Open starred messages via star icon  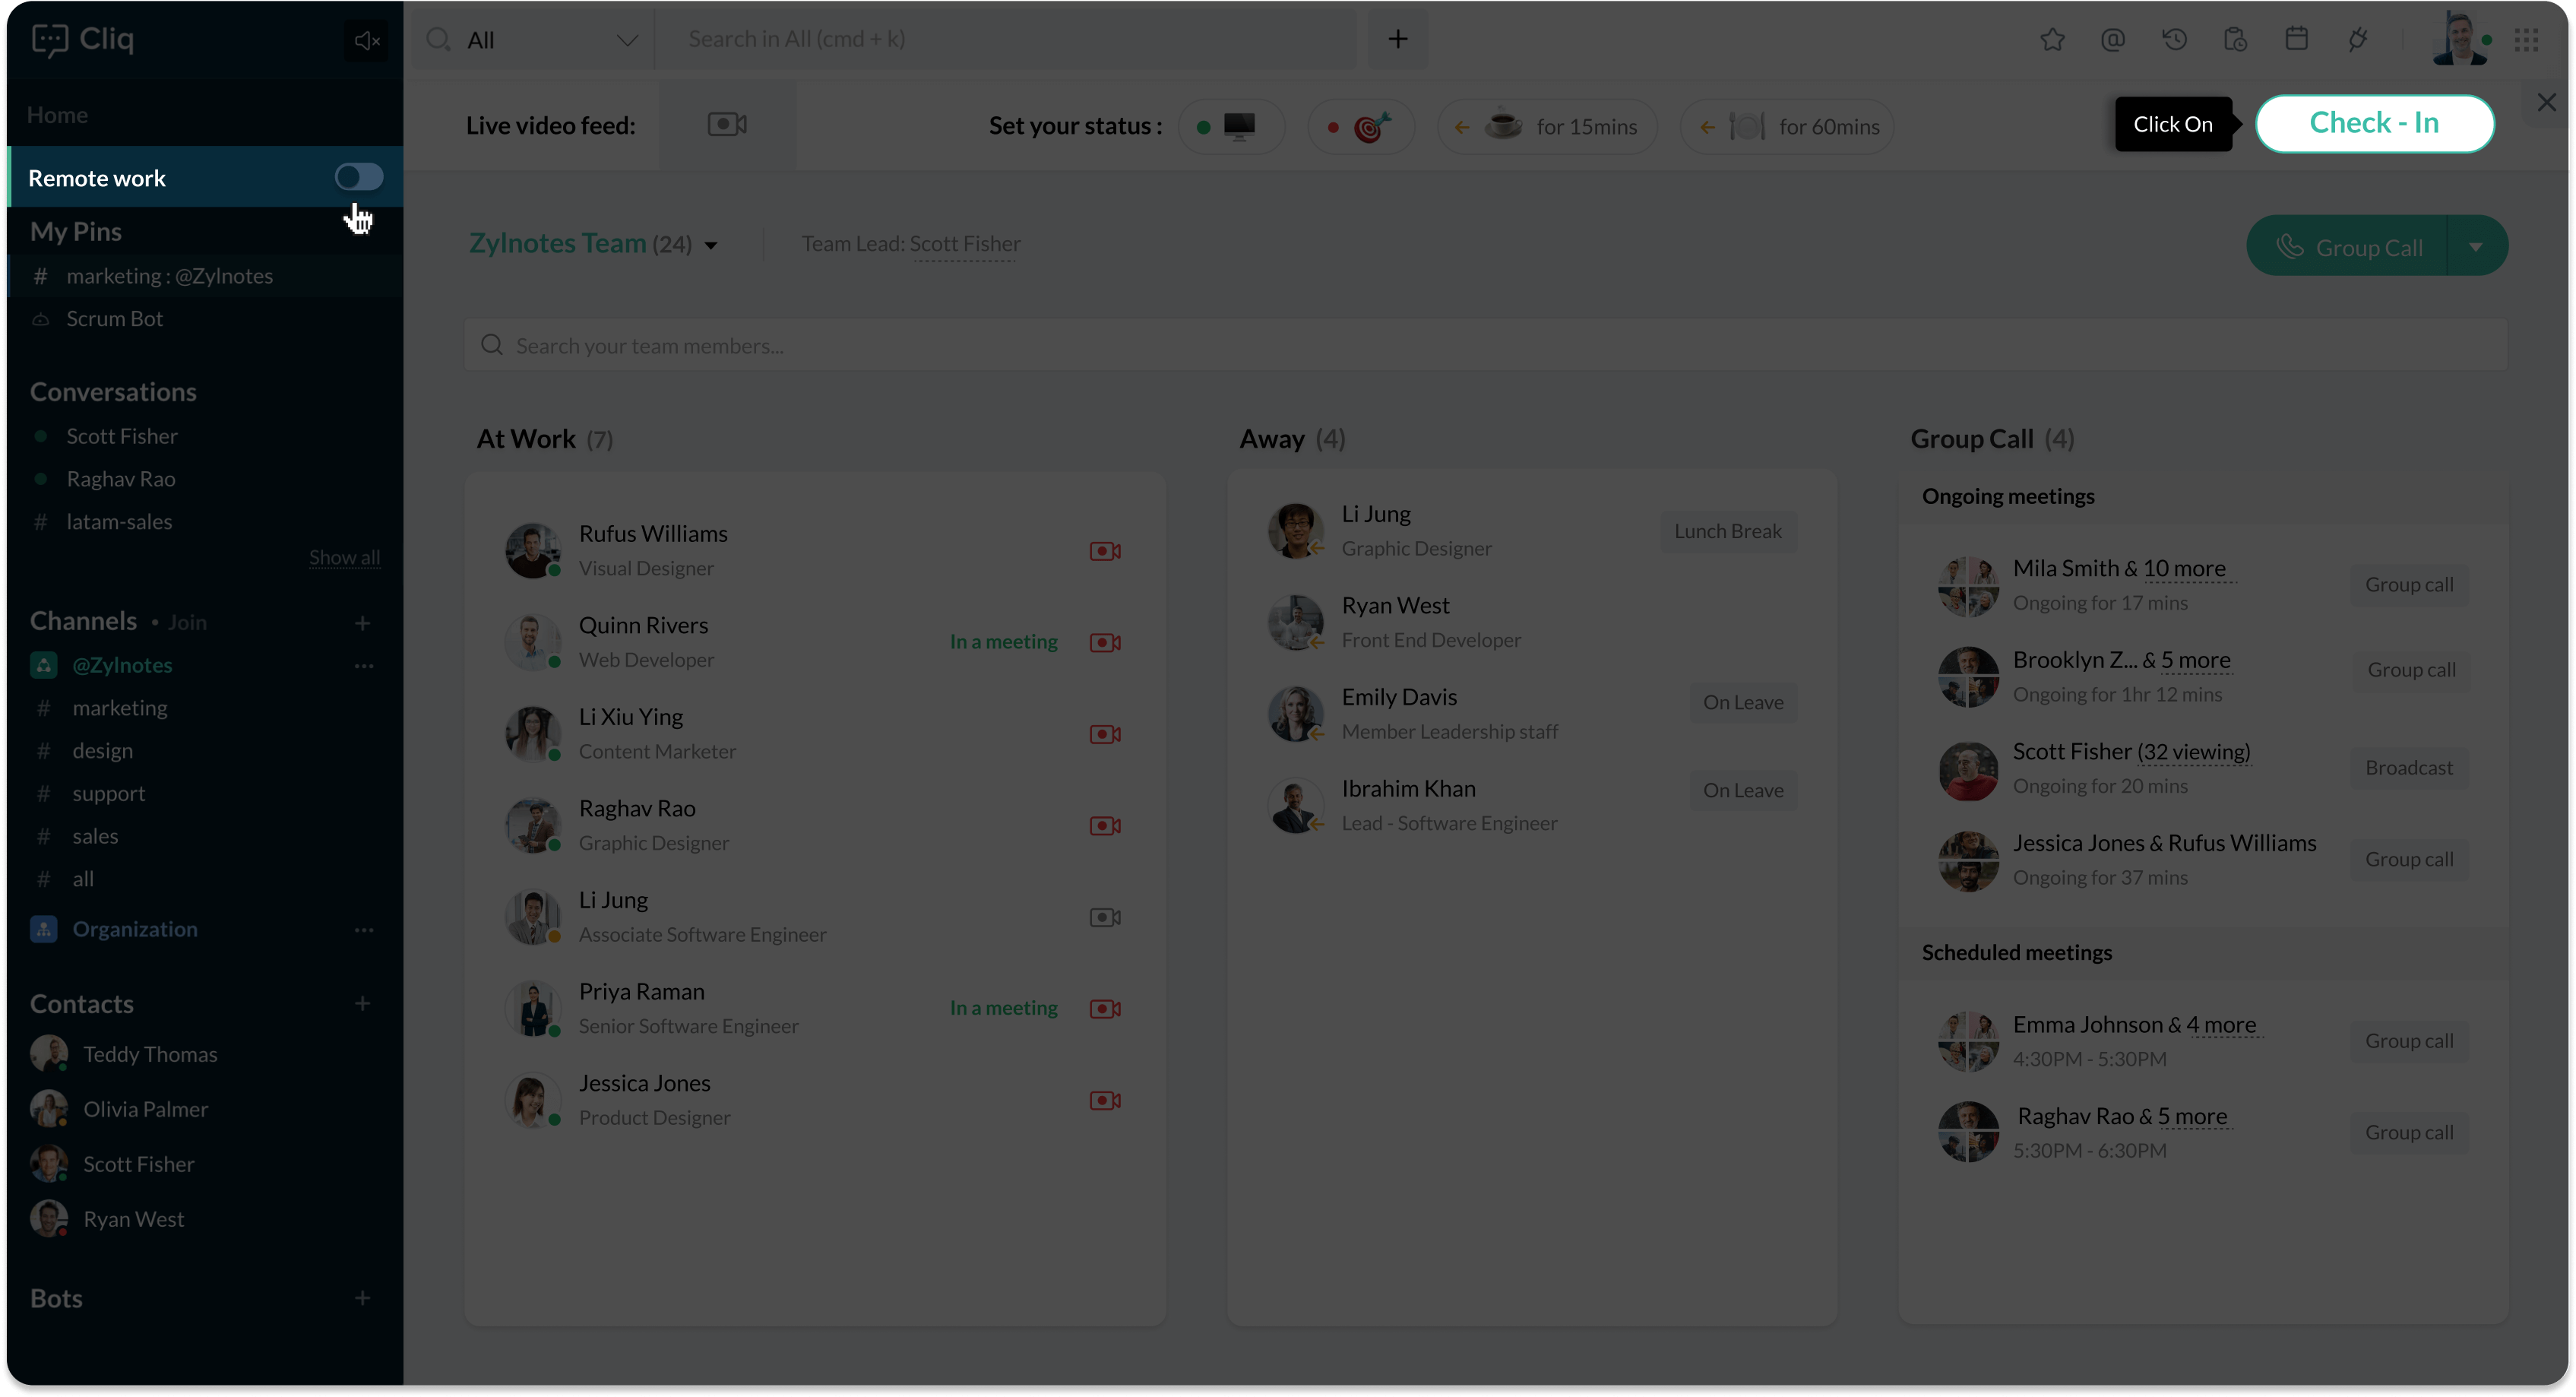[x=2052, y=40]
